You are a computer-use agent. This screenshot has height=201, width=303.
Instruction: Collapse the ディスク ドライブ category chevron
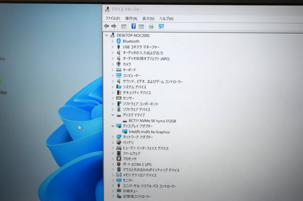(113, 115)
